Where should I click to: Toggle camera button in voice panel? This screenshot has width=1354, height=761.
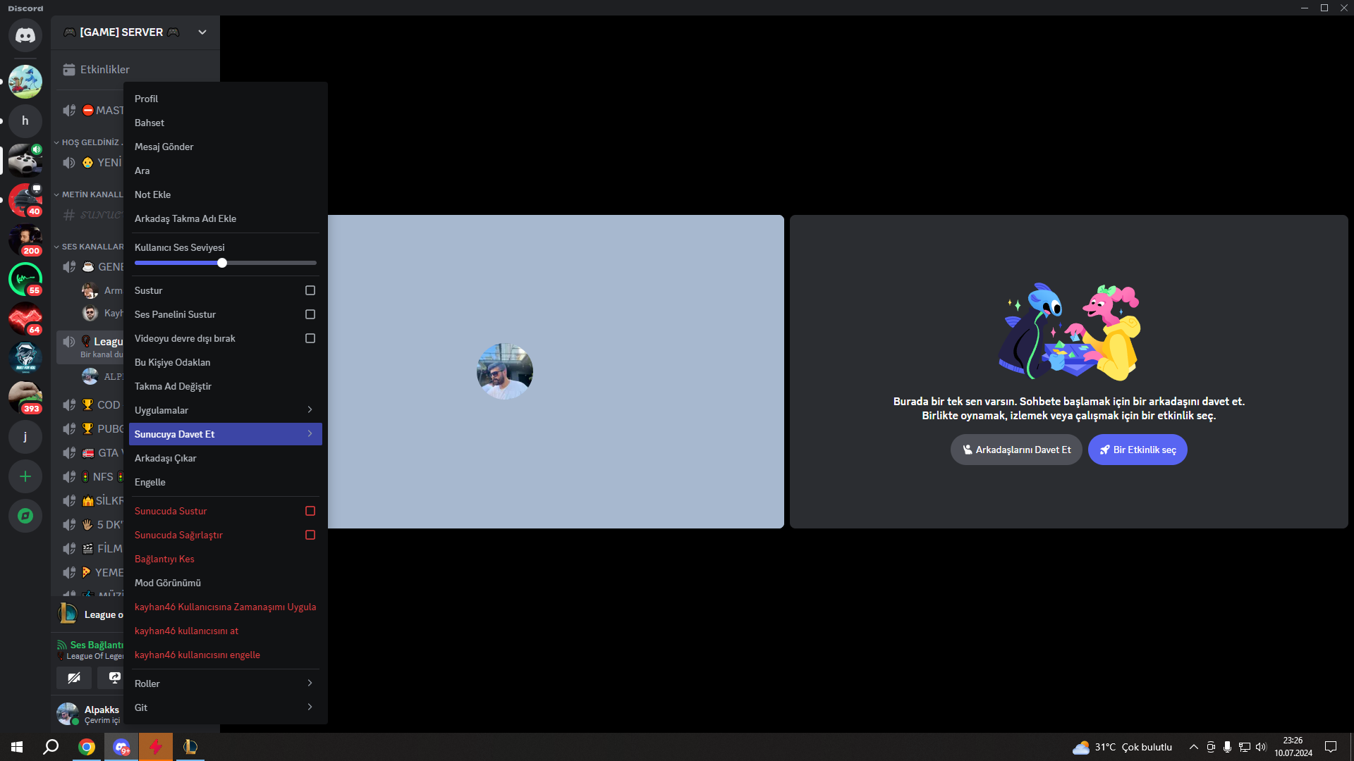pos(74,678)
